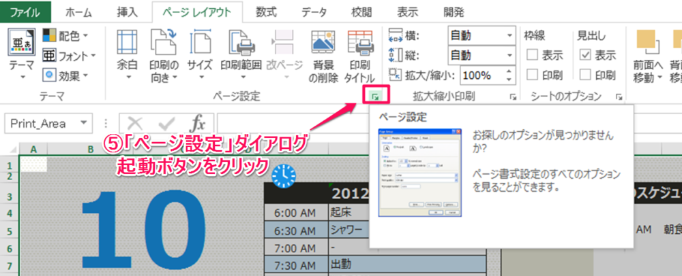This screenshot has width=682, height=276.
Task: Expand the 縦 (Height) dropdown
Action: (509, 55)
